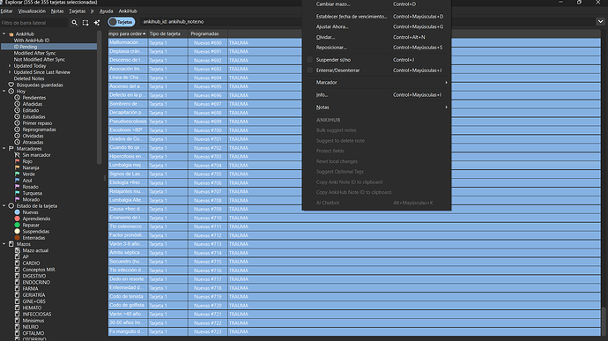
Task: Click the Nuevas blue state dot
Action: pos(17,212)
